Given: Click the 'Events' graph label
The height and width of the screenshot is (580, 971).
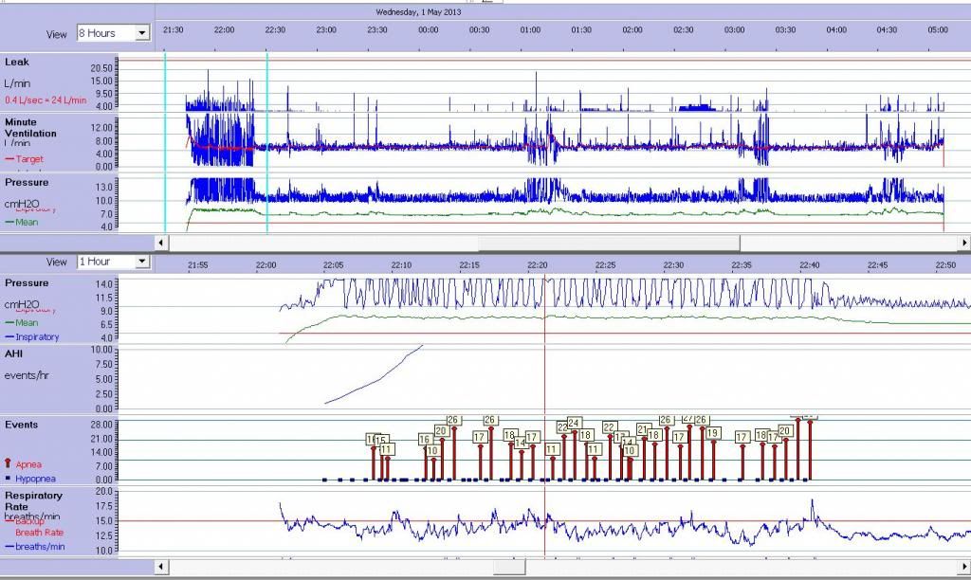Looking at the screenshot, I should (21, 425).
